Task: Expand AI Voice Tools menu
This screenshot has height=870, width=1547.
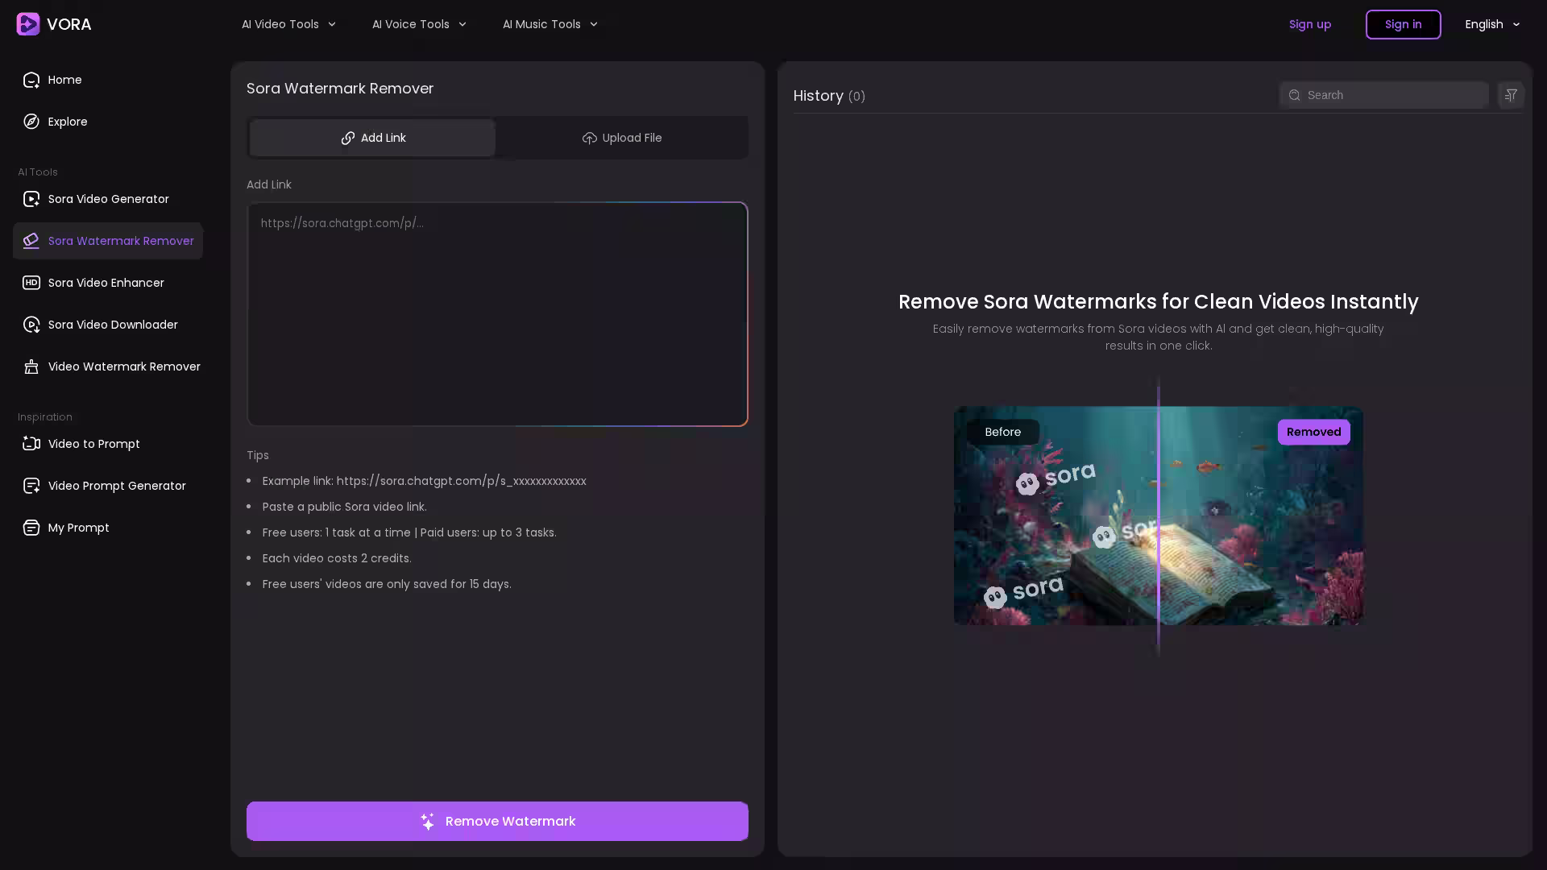Action: tap(419, 24)
